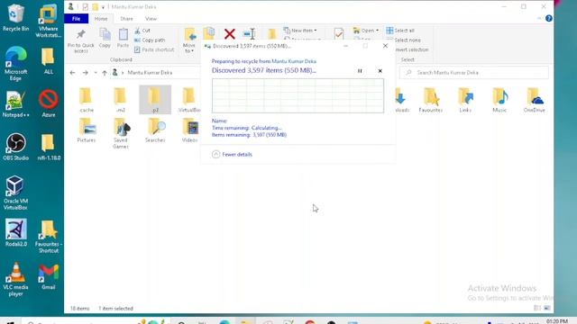
Task: Switch to the Home ribbon tab
Action: click(101, 18)
